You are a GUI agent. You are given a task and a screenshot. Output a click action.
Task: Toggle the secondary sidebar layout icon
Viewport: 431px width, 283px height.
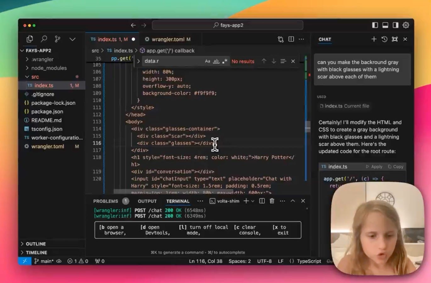click(x=395, y=25)
